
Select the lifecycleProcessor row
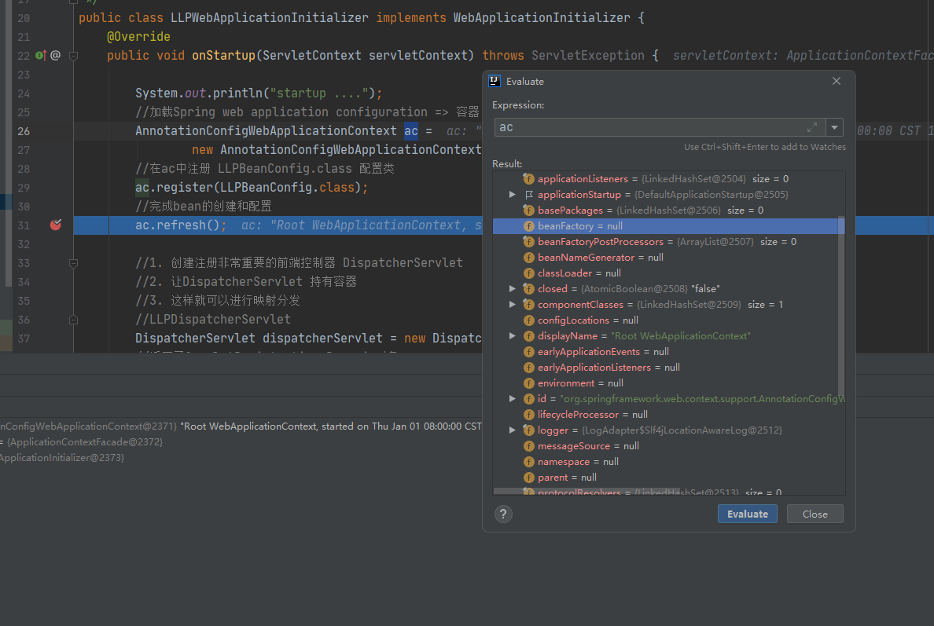point(668,414)
